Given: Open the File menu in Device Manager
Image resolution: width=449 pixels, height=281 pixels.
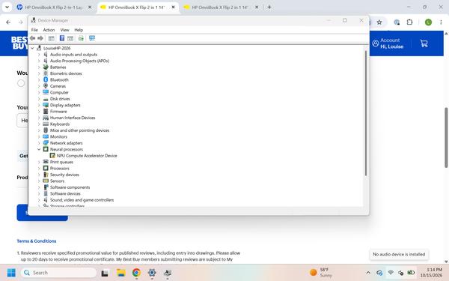Looking at the screenshot, I should (34, 30).
